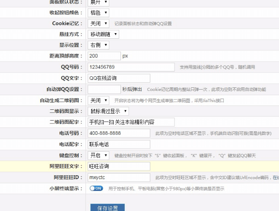
Task: Toggle the 小屏终端显示 ON switch
Action: pos(96,188)
